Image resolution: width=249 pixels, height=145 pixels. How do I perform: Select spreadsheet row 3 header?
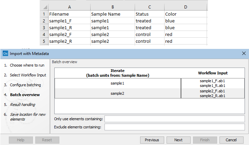44,28
